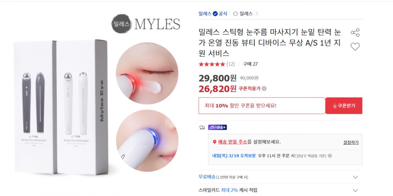The image size is (393, 196).
Task: Click the share icon beside product title
Action: pos(355,33)
